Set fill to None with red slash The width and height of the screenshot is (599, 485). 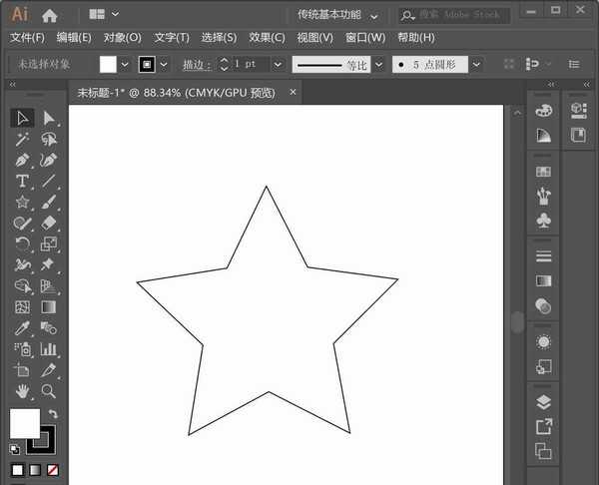click(x=52, y=469)
